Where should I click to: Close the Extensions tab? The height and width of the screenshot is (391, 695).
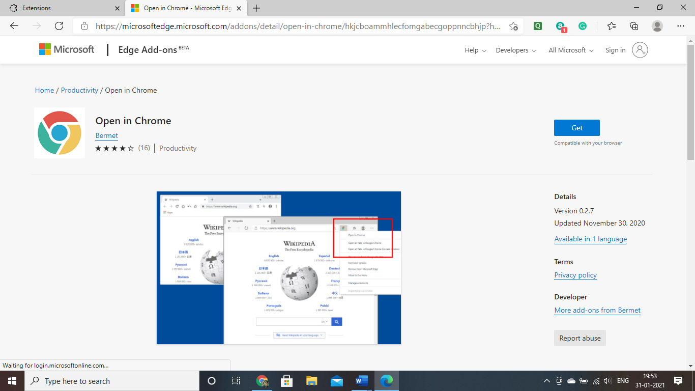(117, 8)
